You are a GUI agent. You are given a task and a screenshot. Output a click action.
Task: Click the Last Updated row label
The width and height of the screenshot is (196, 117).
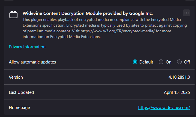pyautogui.click(x=21, y=92)
